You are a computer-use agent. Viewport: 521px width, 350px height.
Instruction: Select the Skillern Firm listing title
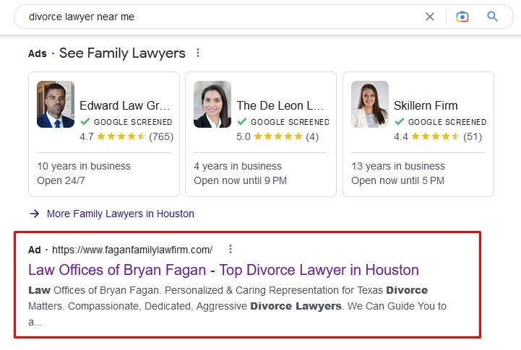(x=426, y=105)
